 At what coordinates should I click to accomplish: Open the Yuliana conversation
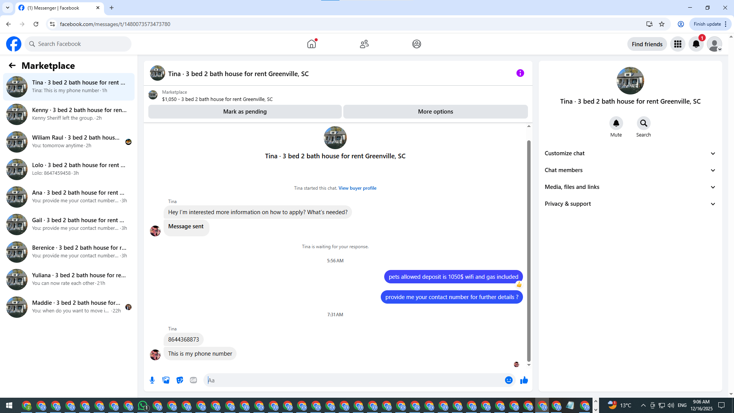pyautogui.click(x=69, y=280)
